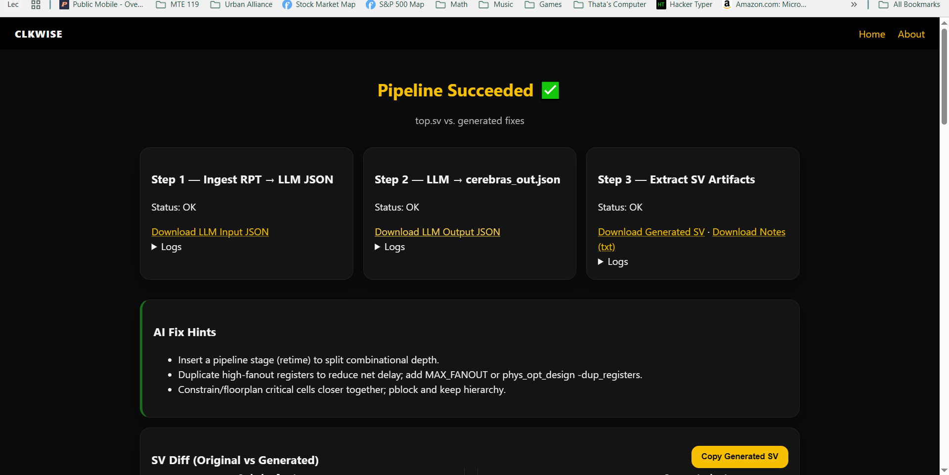Download the Generated SV file
The width and height of the screenshot is (949, 475).
(651, 232)
